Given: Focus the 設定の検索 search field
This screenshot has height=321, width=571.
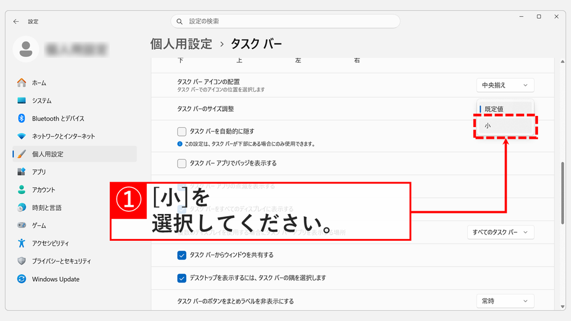Looking at the screenshot, I should coord(285,22).
